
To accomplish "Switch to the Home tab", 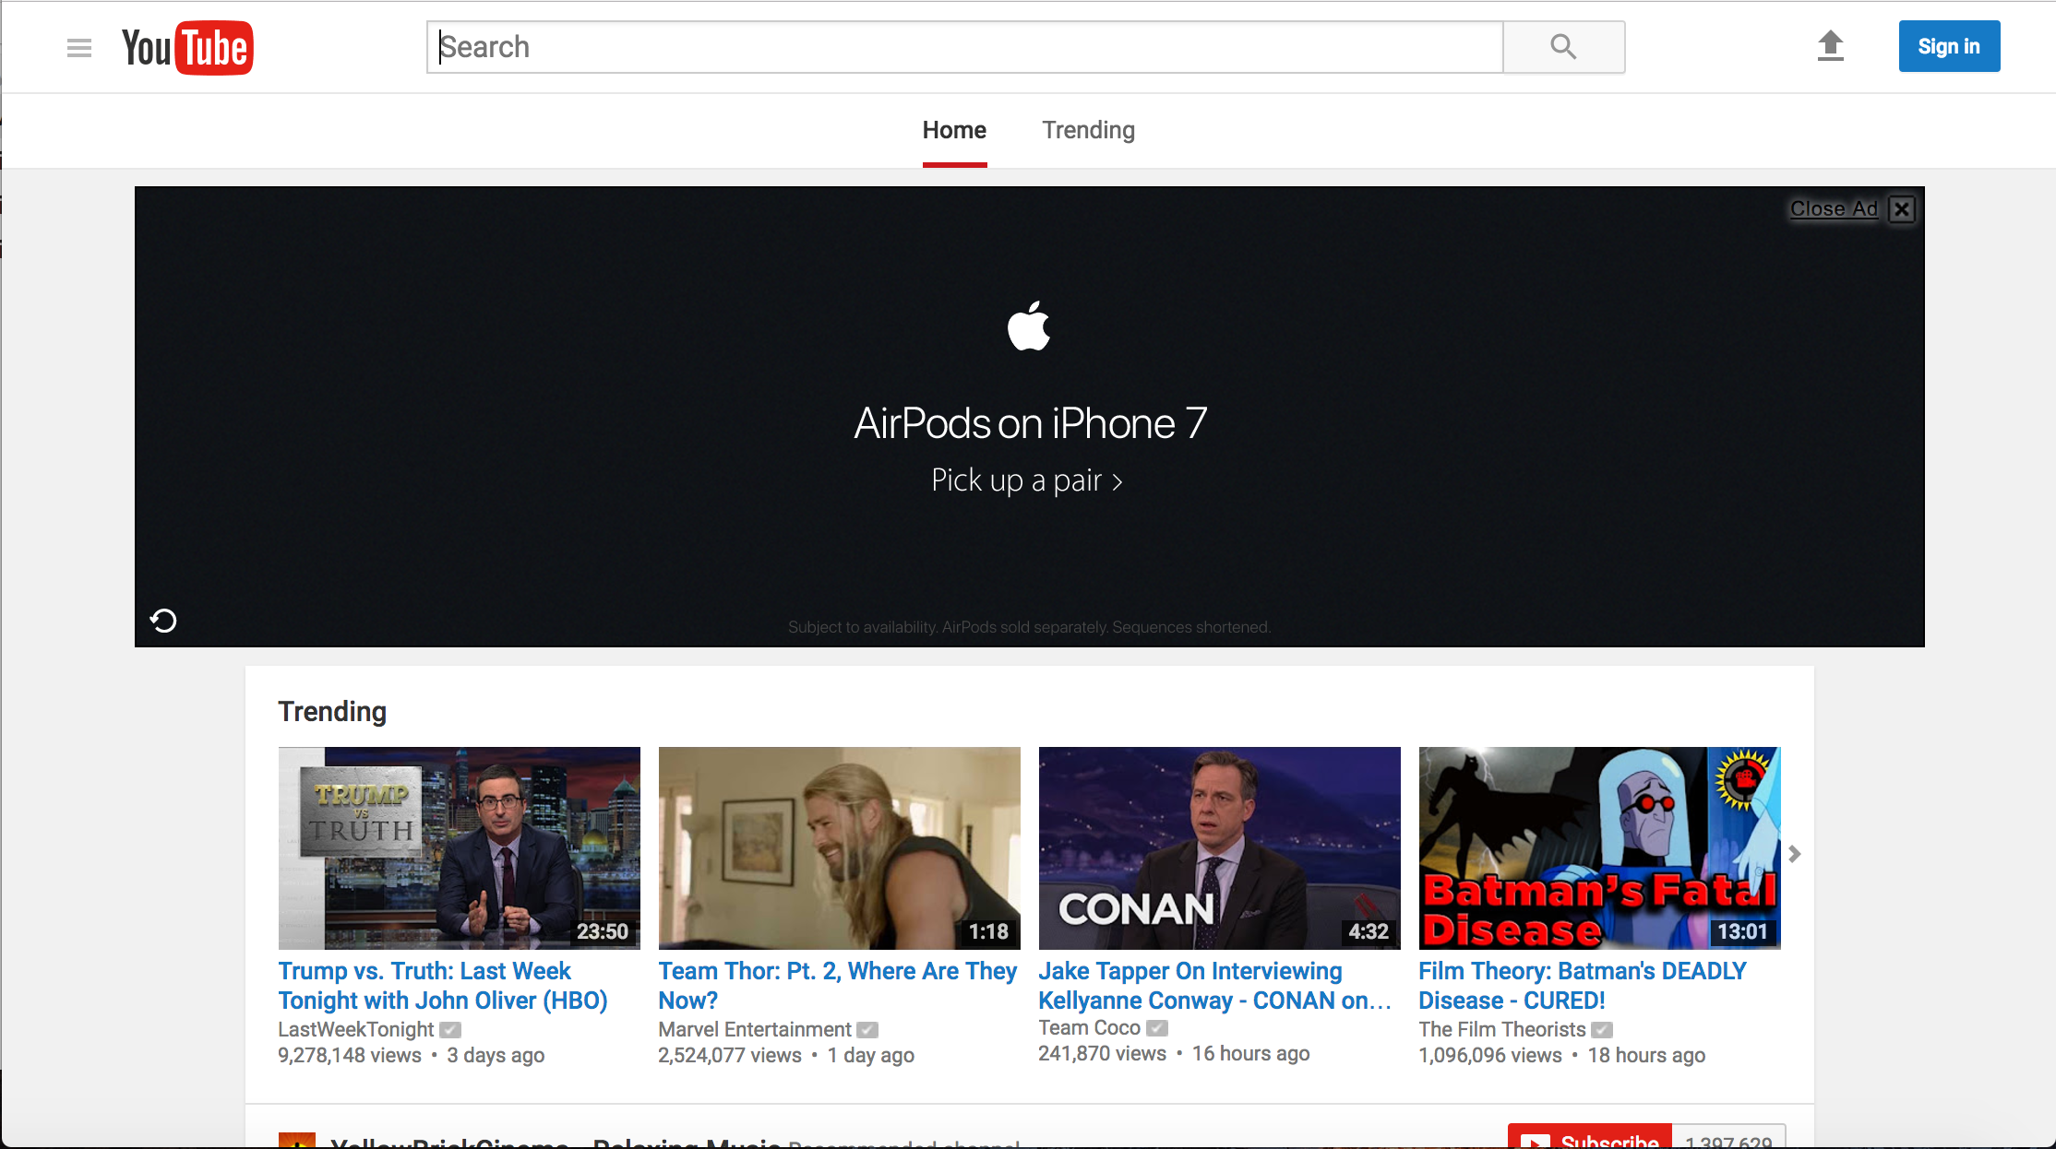I will (x=954, y=130).
